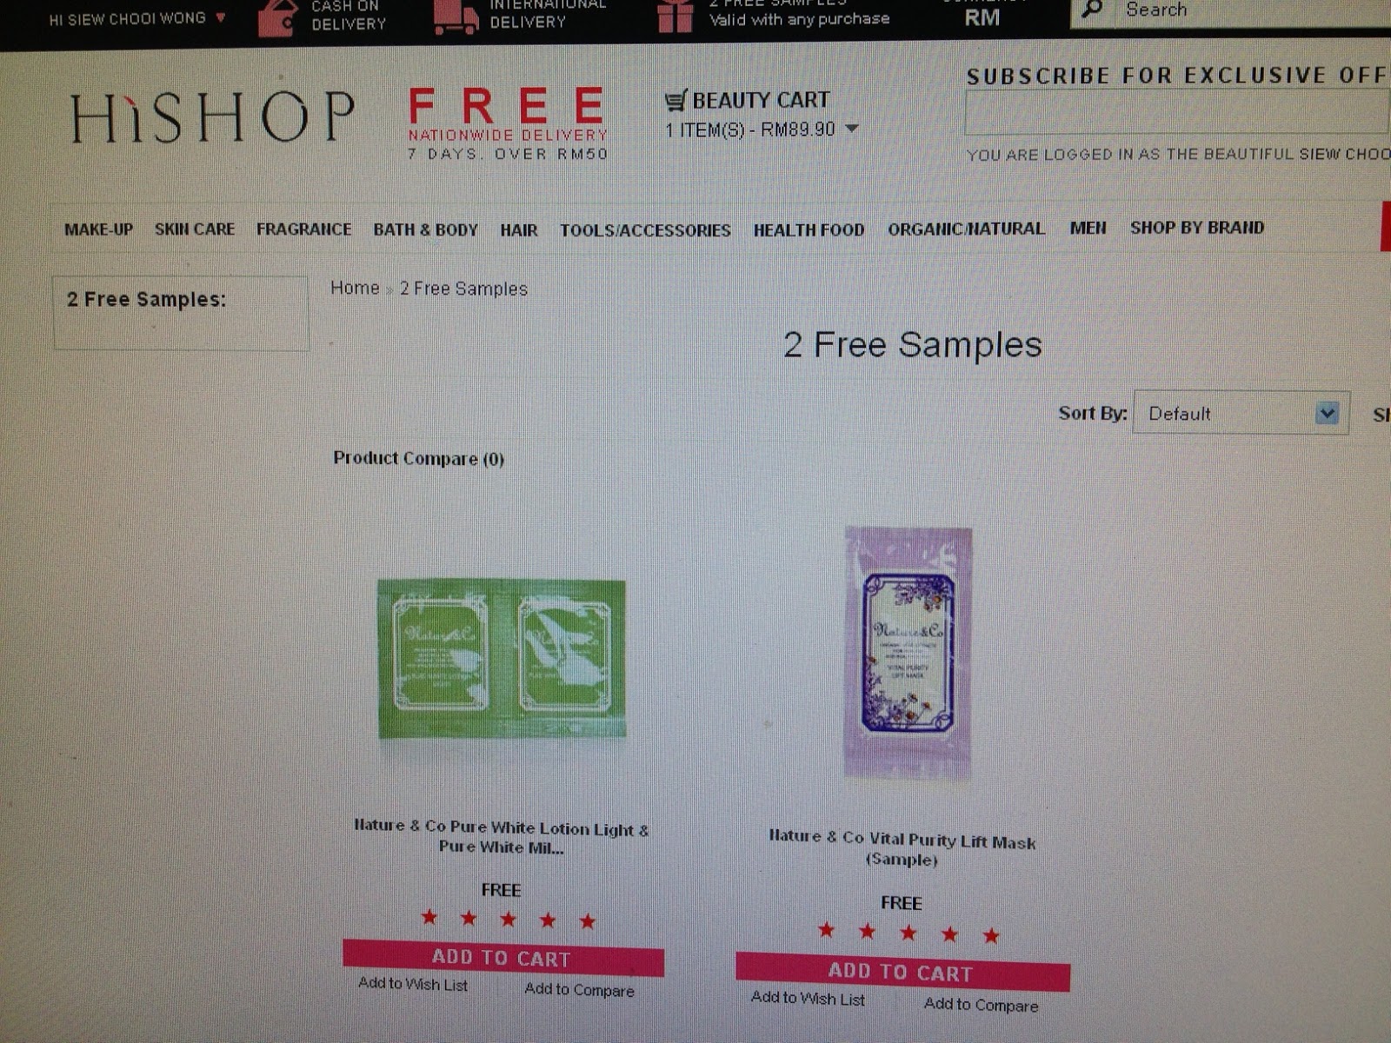Click the beauty cart icon

click(x=676, y=101)
